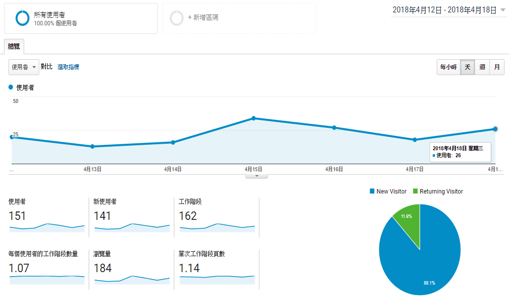Click the 所有使用者 segment donut icon
509x298 pixels.
click(22, 18)
